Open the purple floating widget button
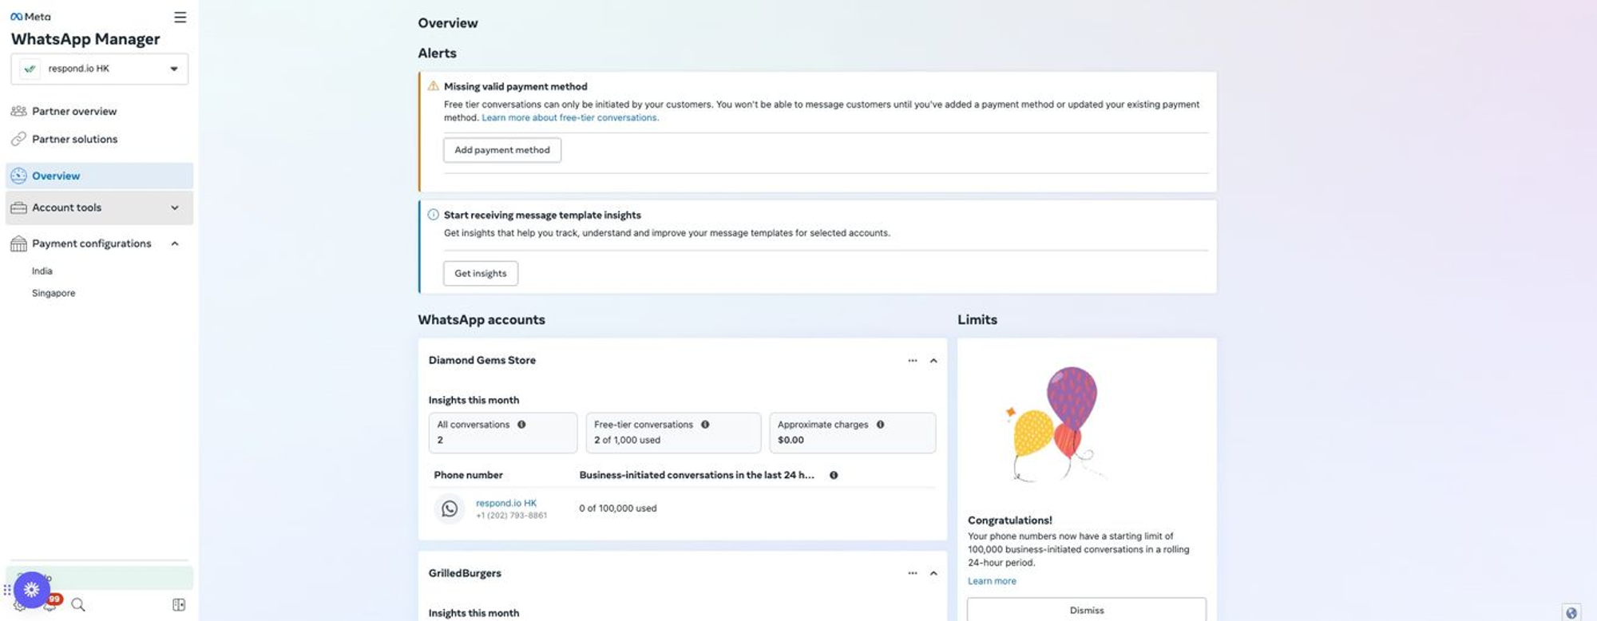This screenshot has width=1597, height=621. point(31,590)
